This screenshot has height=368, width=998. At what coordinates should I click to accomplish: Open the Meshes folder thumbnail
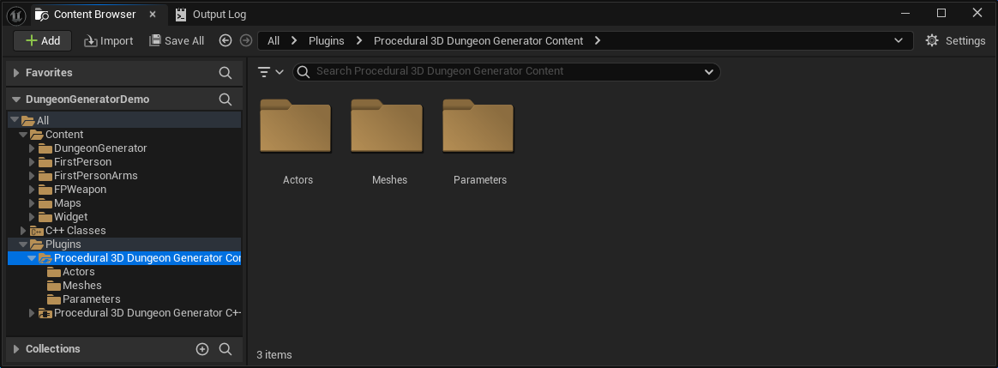(x=387, y=126)
